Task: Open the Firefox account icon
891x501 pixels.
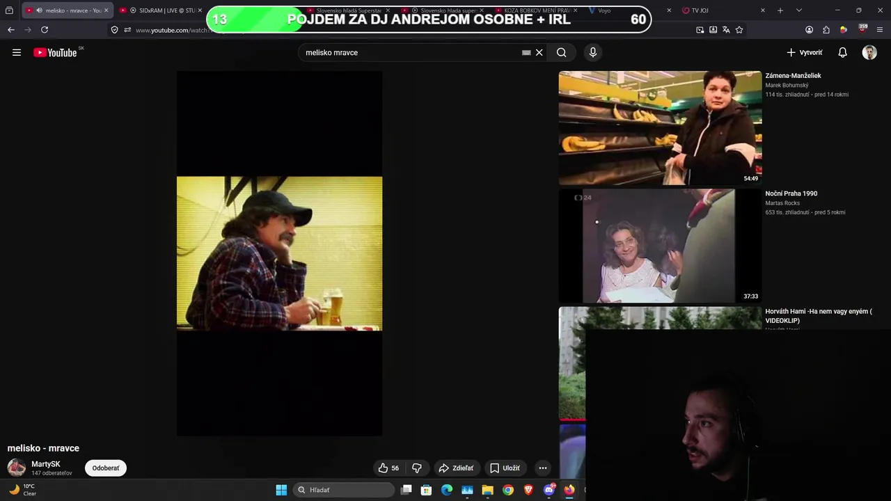Action: (x=809, y=30)
